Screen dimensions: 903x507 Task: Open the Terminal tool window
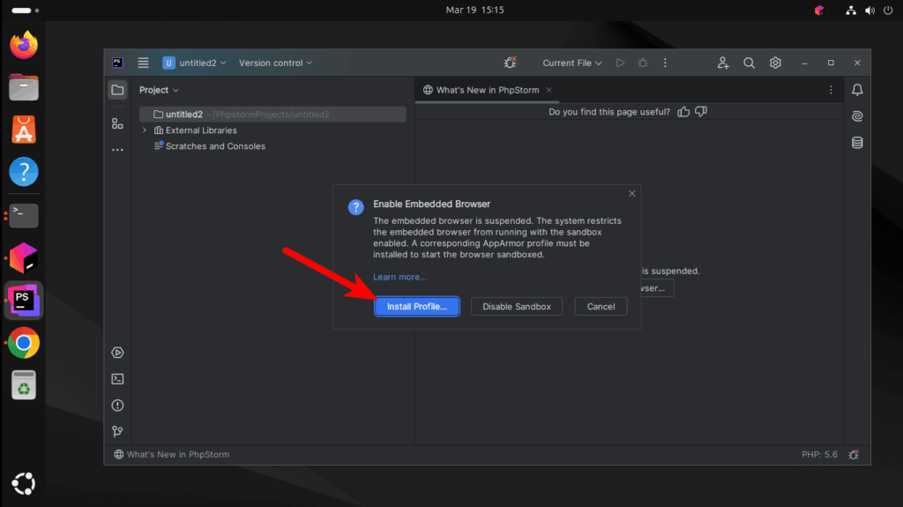tap(117, 379)
